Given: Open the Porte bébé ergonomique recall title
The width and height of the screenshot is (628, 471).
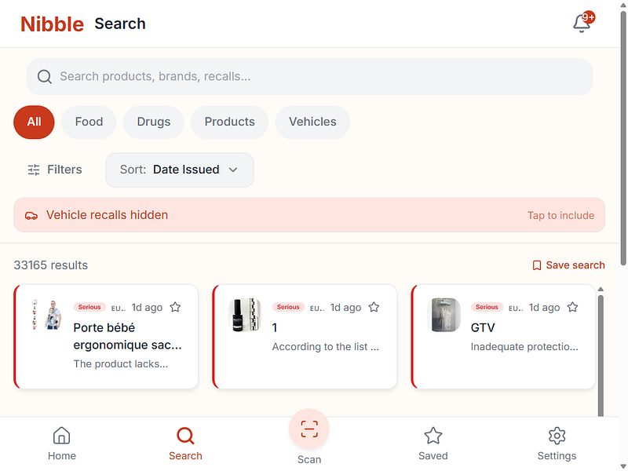Looking at the screenshot, I should (127, 337).
